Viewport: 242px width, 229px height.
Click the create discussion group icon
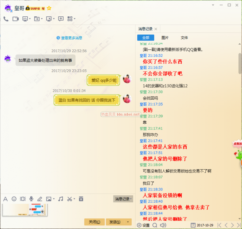[x=61, y=19]
